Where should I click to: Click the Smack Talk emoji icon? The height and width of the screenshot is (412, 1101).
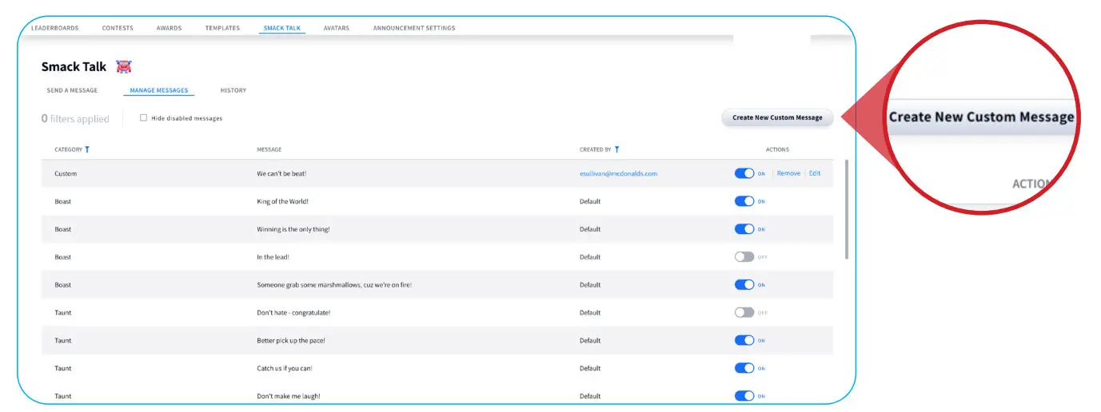[x=124, y=67]
